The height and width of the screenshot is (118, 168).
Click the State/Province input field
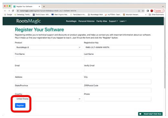[x=48, y=90]
